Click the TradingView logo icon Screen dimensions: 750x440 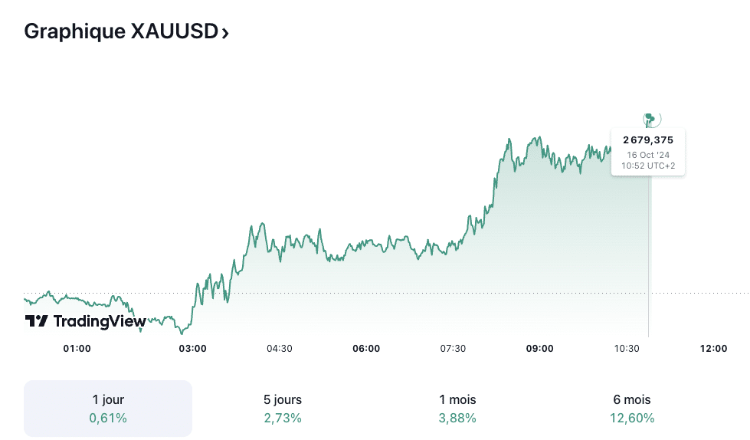point(37,321)
